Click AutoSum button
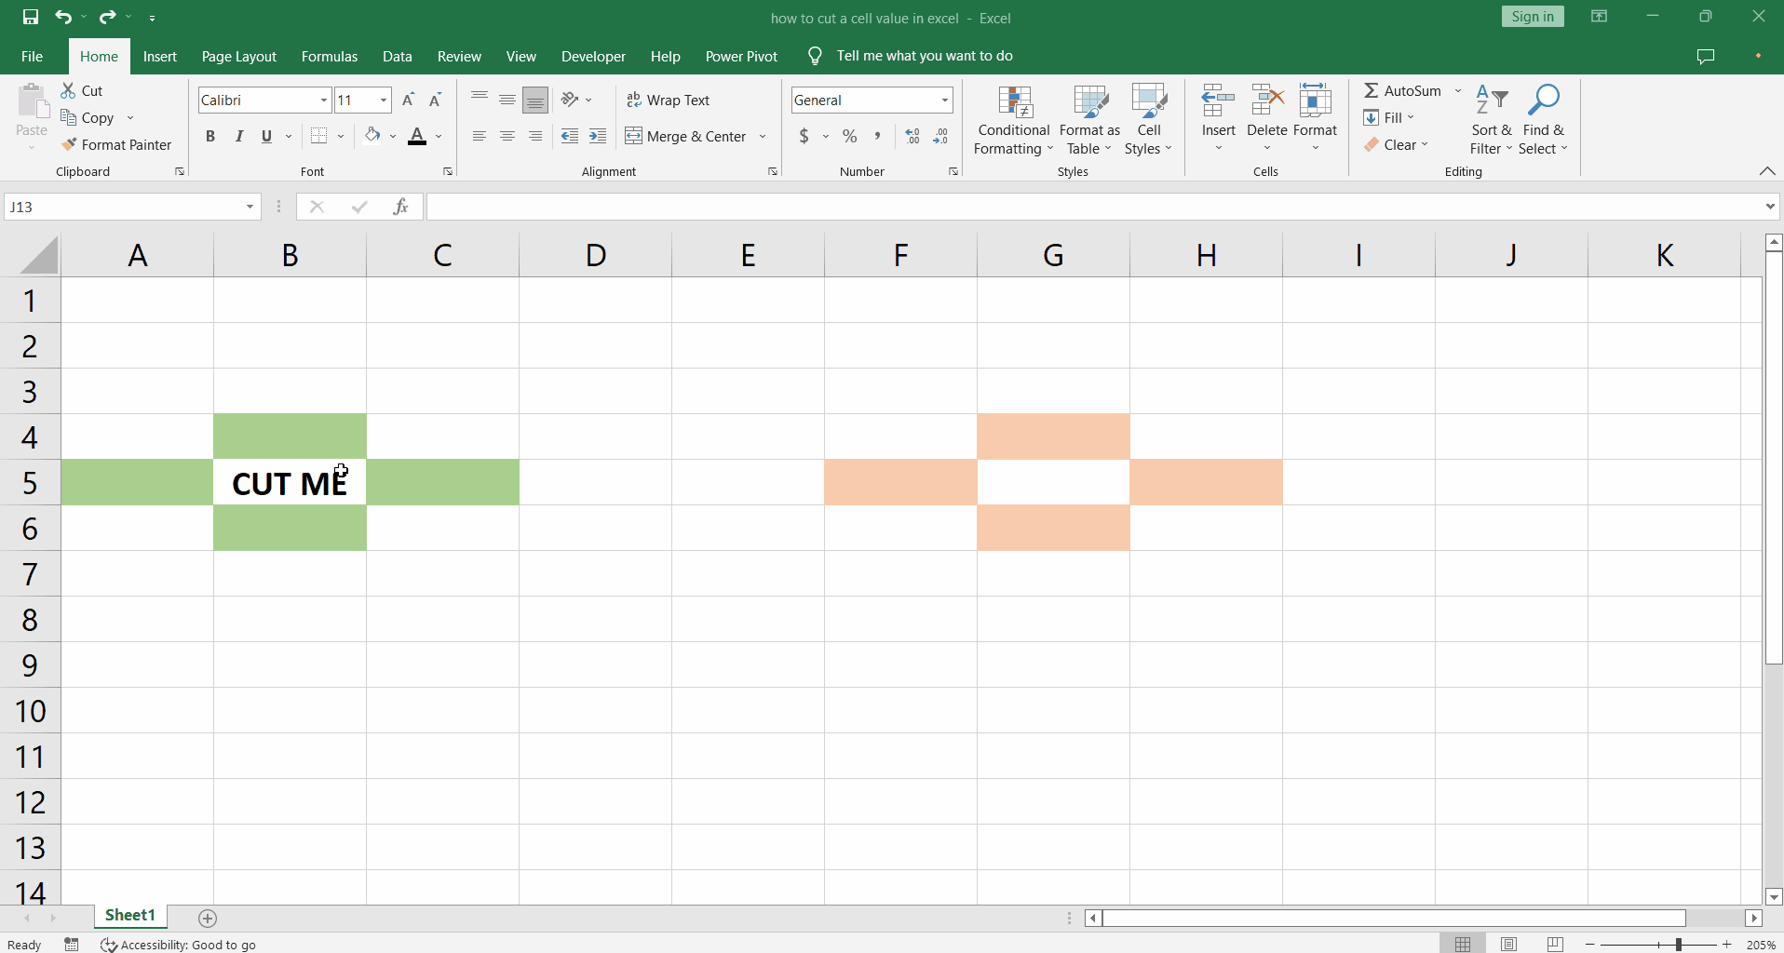Viewport: 1784px width, 953px height. click(1402, 90)
